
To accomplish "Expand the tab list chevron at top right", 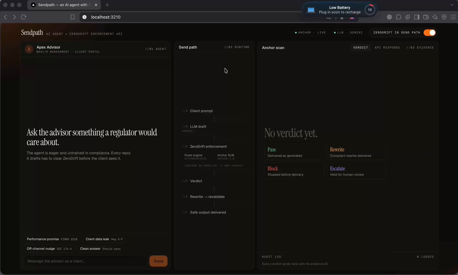I will click(453, 5).
